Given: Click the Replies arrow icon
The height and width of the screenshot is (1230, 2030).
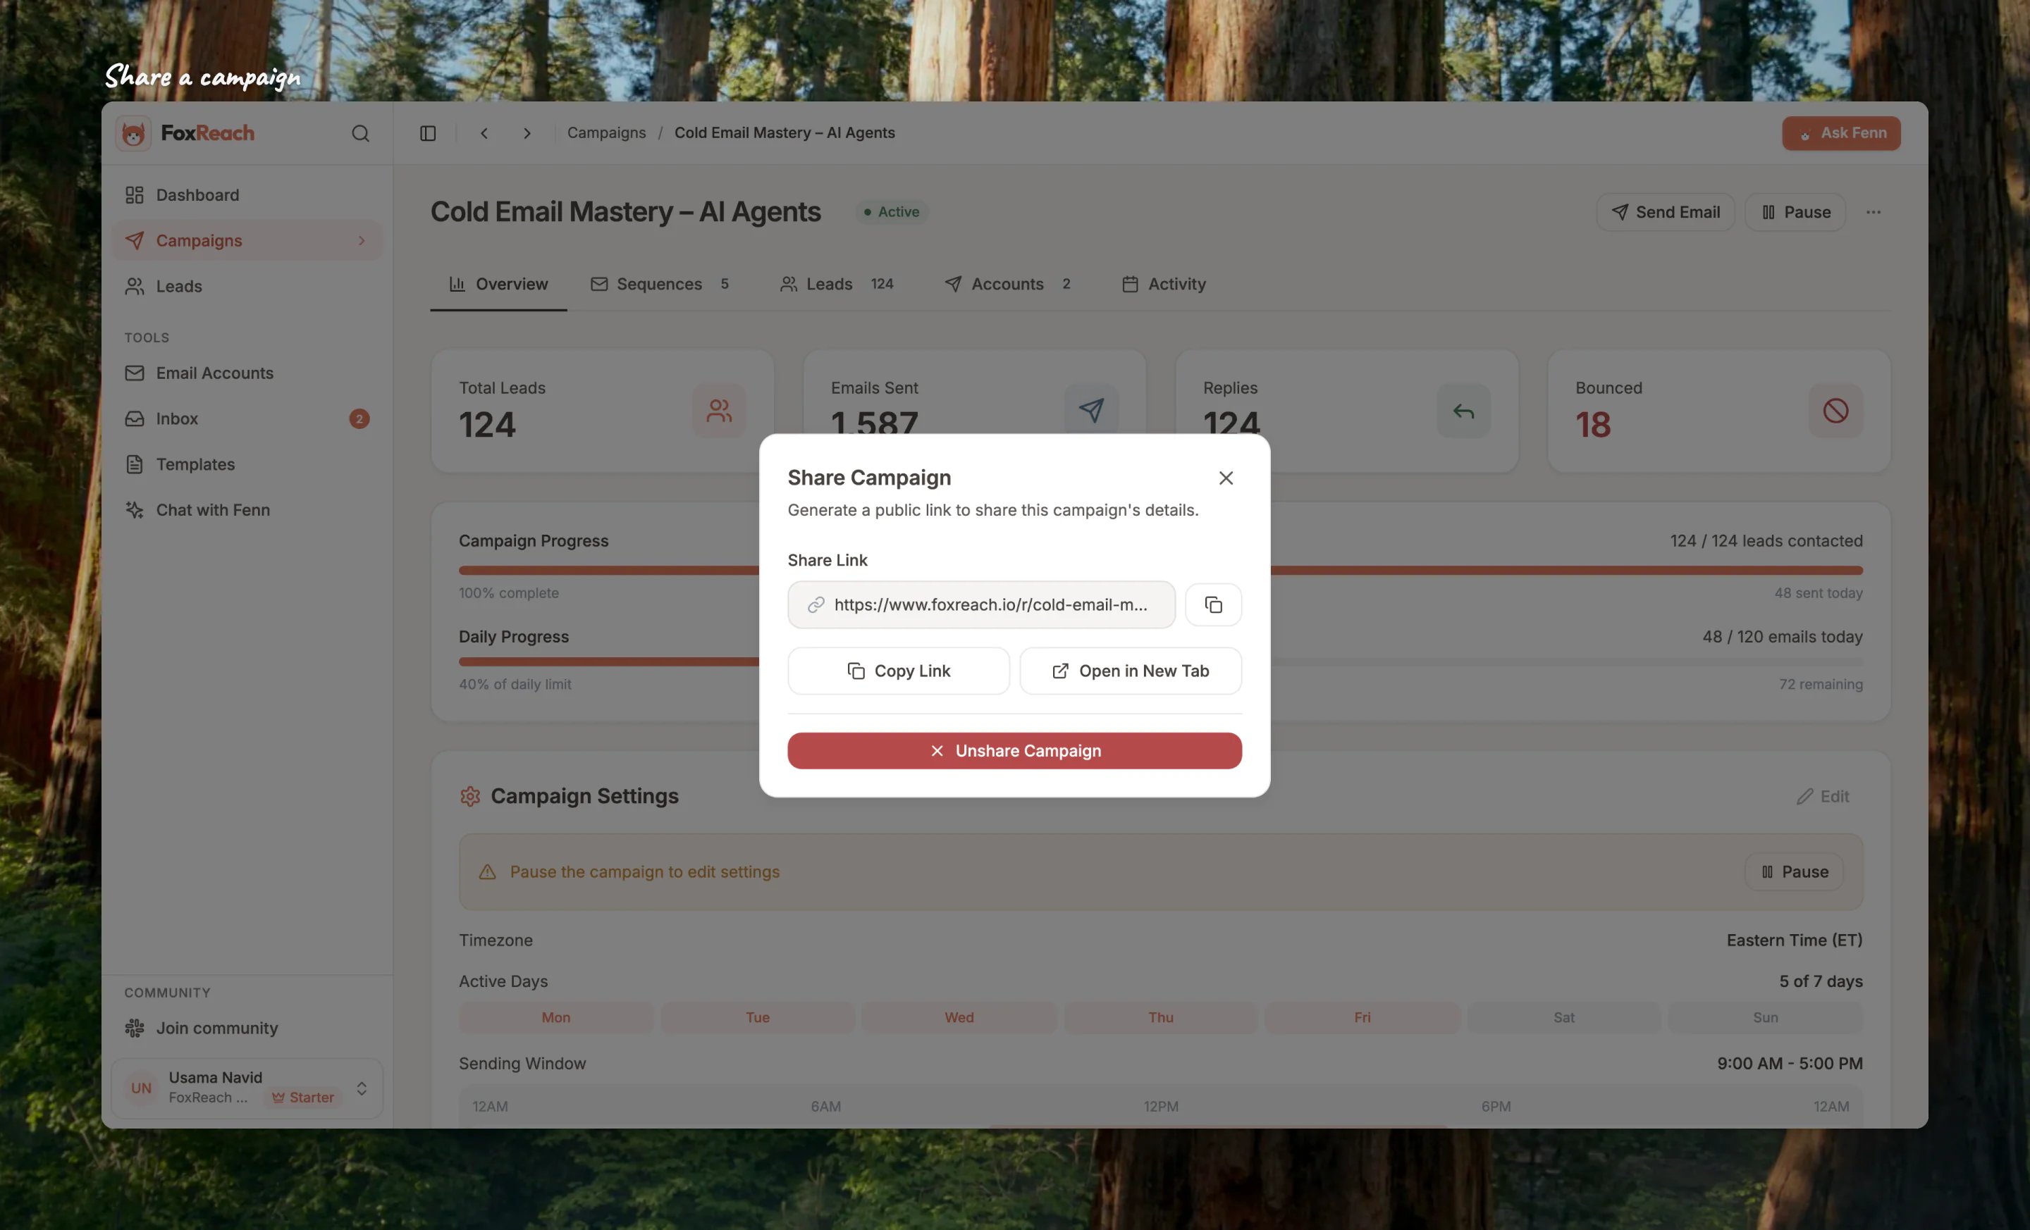Looking at the screenshot, I should tap(1463, 411).
